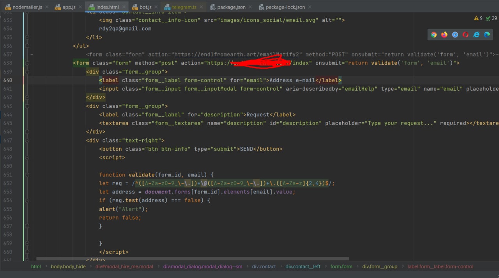Click the package.json file icon
The height and width of the screenshot is (278, 499).
click(x=213, y=7)
